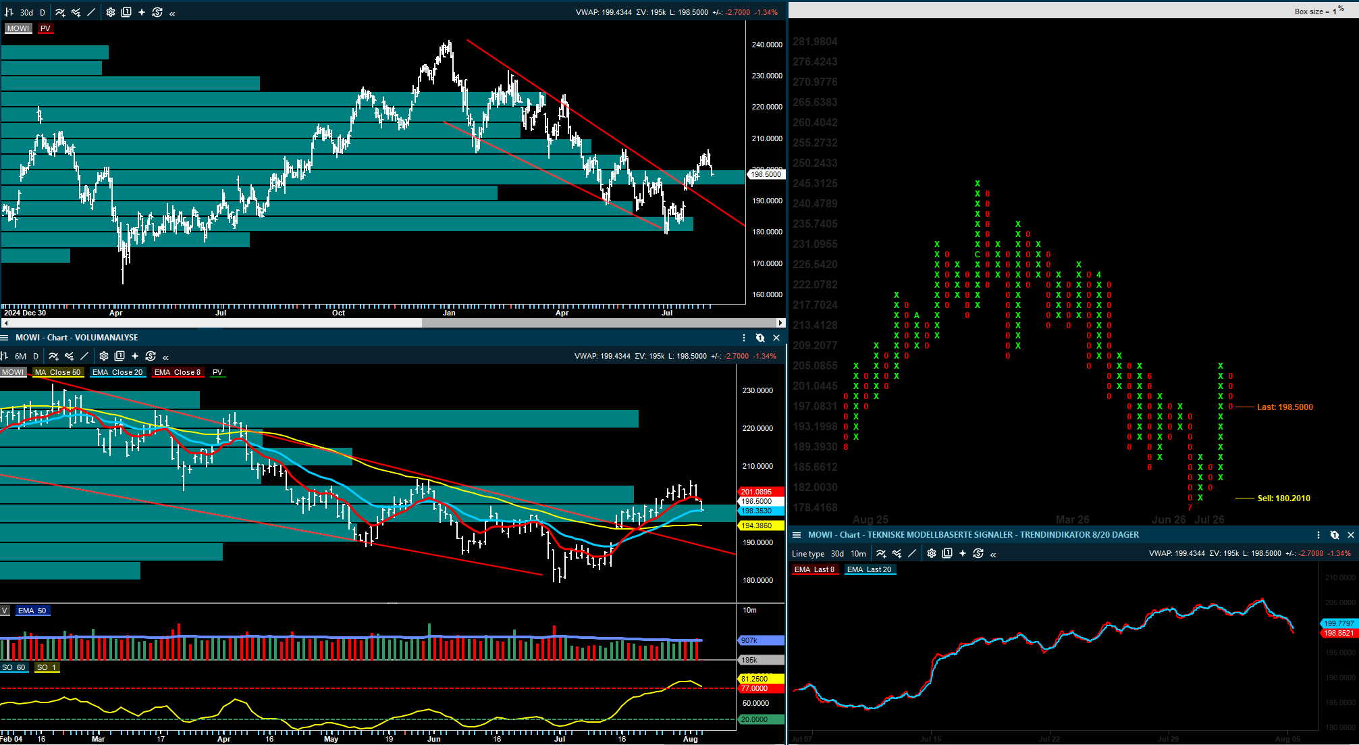Toggle the MA Close 50 indicator label
Screen dimensions: 1359x745
tap(57, 372)
